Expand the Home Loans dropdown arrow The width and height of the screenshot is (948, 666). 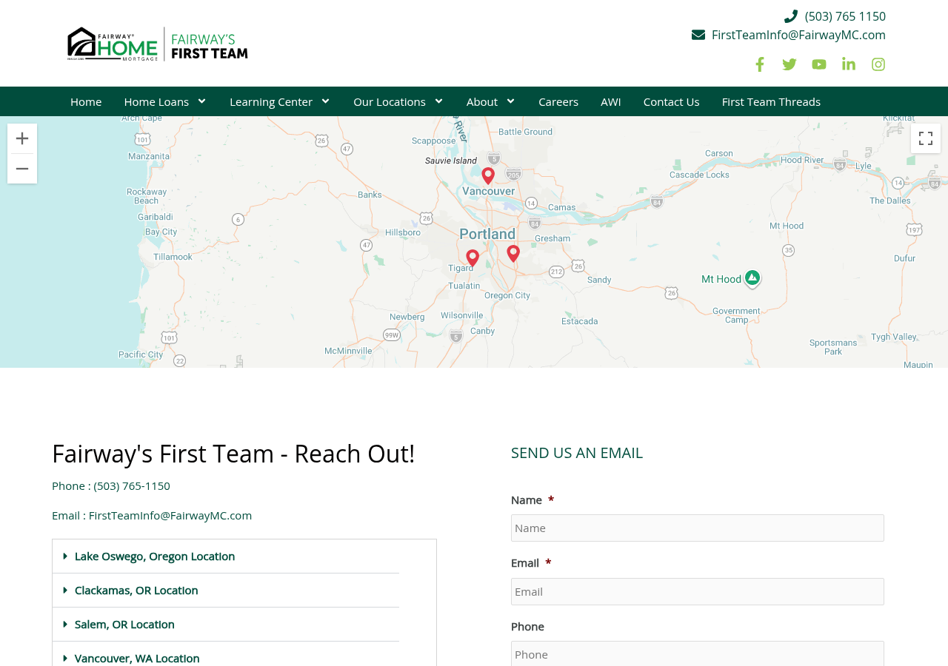pyautogui.click(x=201, y=101)
